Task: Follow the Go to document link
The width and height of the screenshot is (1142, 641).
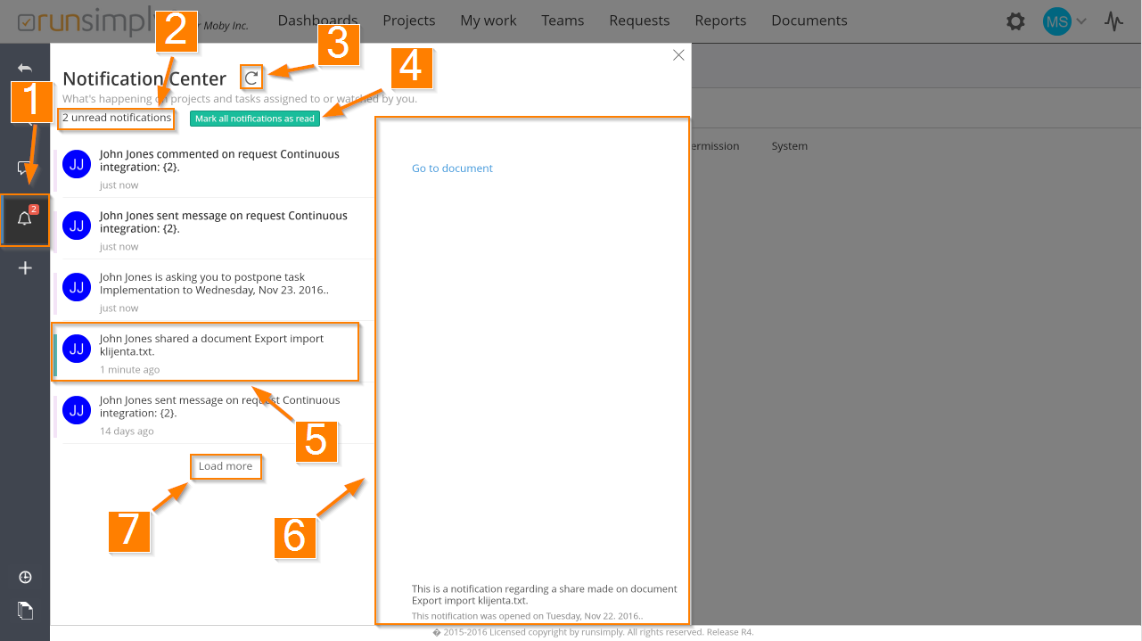Action: point(452,168)
